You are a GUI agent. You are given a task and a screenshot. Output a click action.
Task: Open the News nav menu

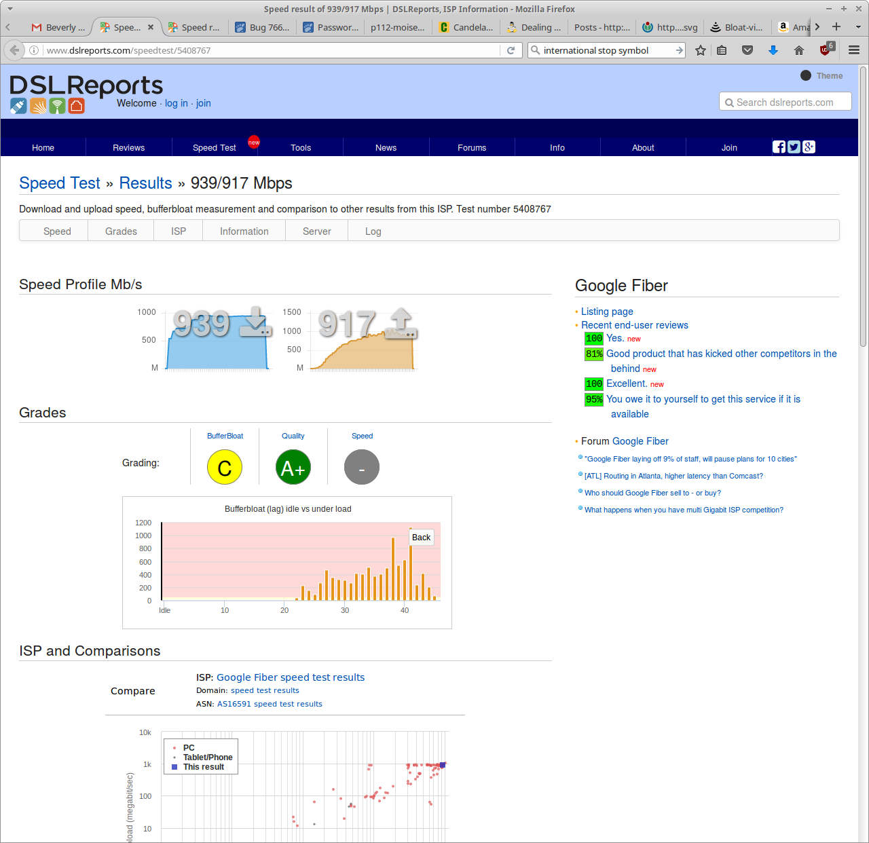pyautogui.click(x=386, y=147)
